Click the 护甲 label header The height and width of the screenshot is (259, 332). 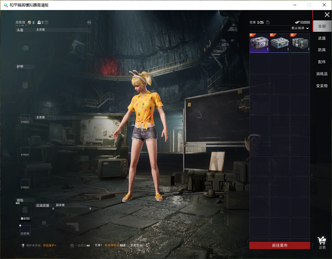point(20,66)
